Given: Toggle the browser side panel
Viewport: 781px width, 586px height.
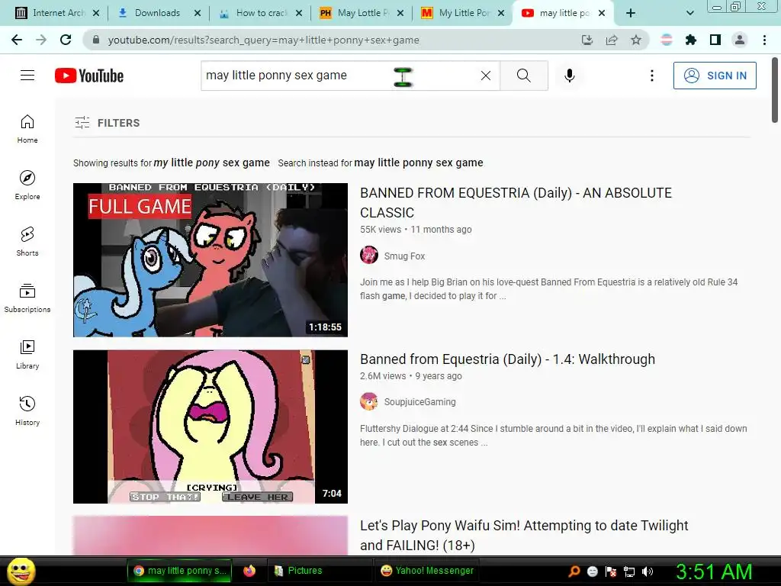Looking at the screenshot, I should click(715, 40).
